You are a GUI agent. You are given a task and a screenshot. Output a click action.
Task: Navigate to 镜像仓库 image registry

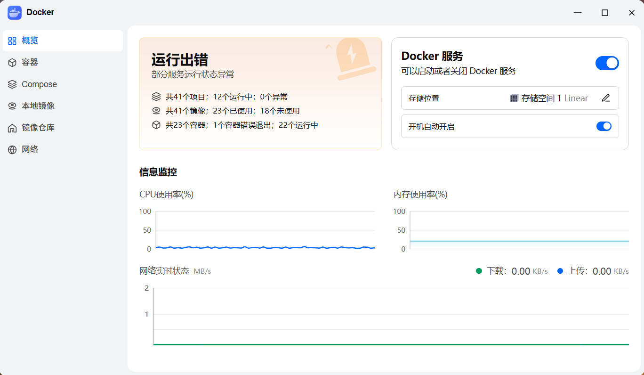click(63, 128)
